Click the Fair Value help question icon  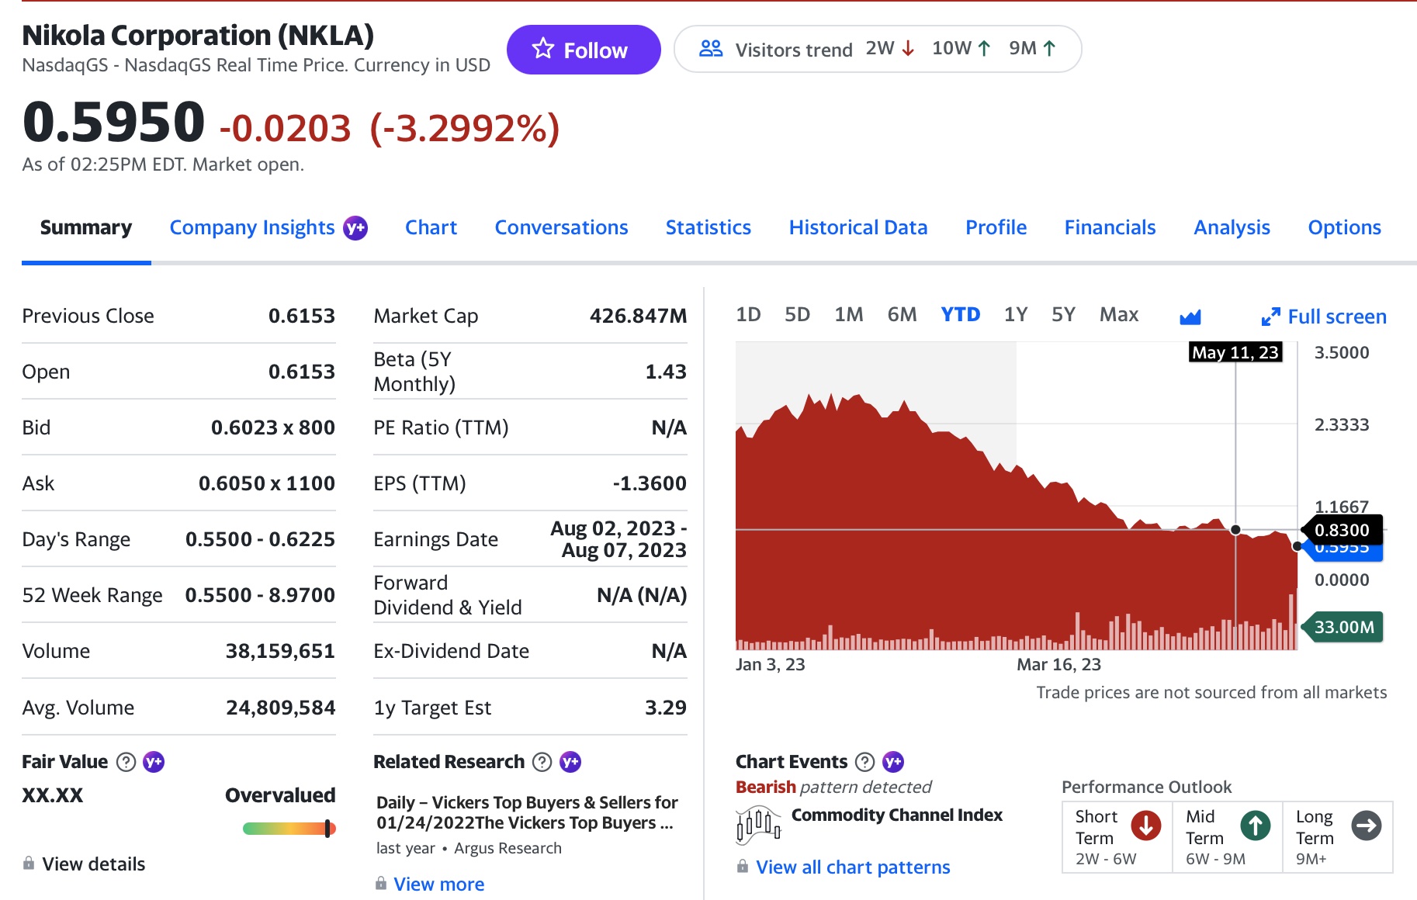pyautogui.click(x=126, y=762)
